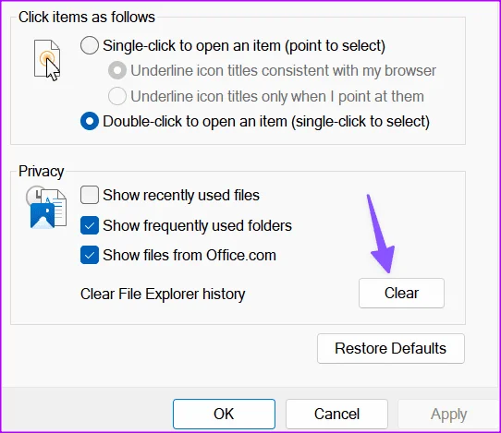Click the Restore Defaults button

[x=390, y=348]
